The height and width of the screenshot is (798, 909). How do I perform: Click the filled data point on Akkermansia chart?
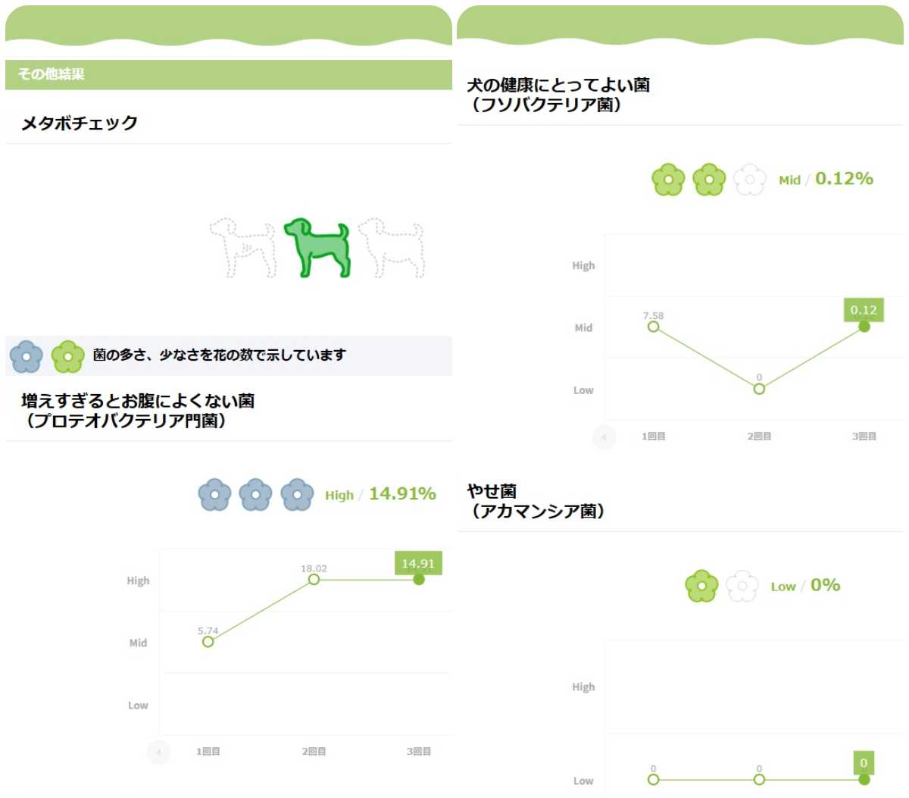pyautogui.click(x=864, y=779)
